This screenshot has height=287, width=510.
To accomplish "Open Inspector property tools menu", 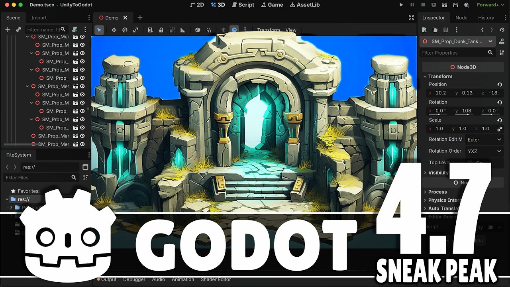I will [x=502, y=53].
